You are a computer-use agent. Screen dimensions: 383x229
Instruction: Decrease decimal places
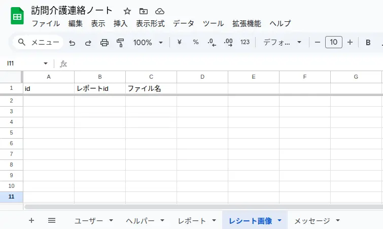(212, 43)
